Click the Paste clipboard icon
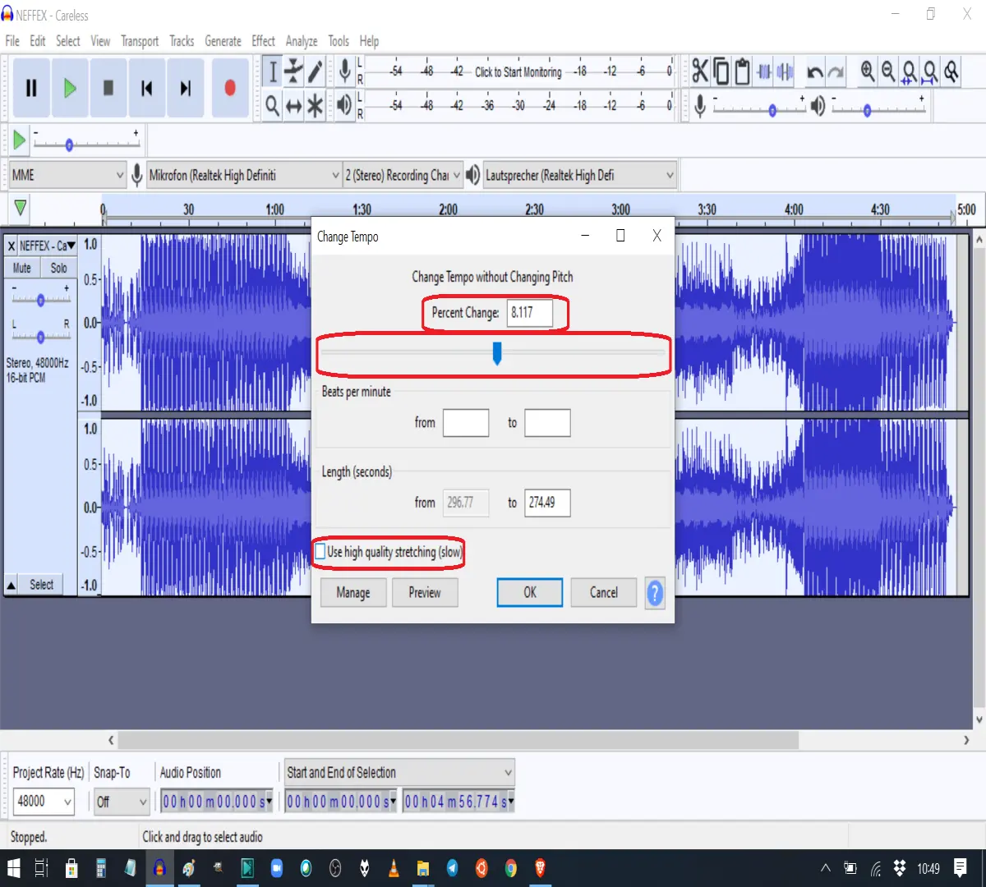986x887 pixels. coord(743,71)
